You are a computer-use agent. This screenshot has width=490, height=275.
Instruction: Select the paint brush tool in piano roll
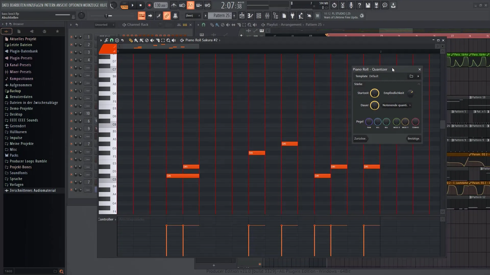136,40
